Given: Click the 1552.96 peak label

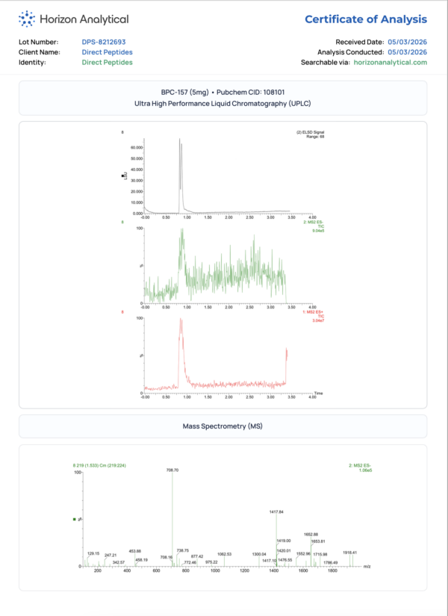Looking at the screenshot, I should [x=303, y=554].
